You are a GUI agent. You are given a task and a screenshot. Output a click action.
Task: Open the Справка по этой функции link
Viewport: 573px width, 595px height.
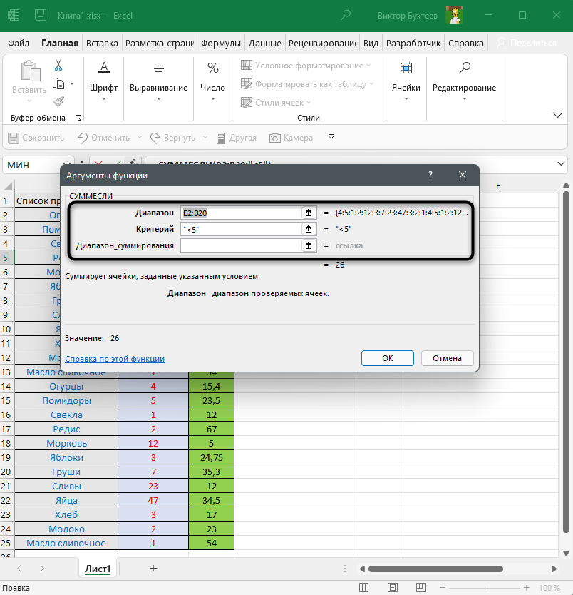click(115, 359)
